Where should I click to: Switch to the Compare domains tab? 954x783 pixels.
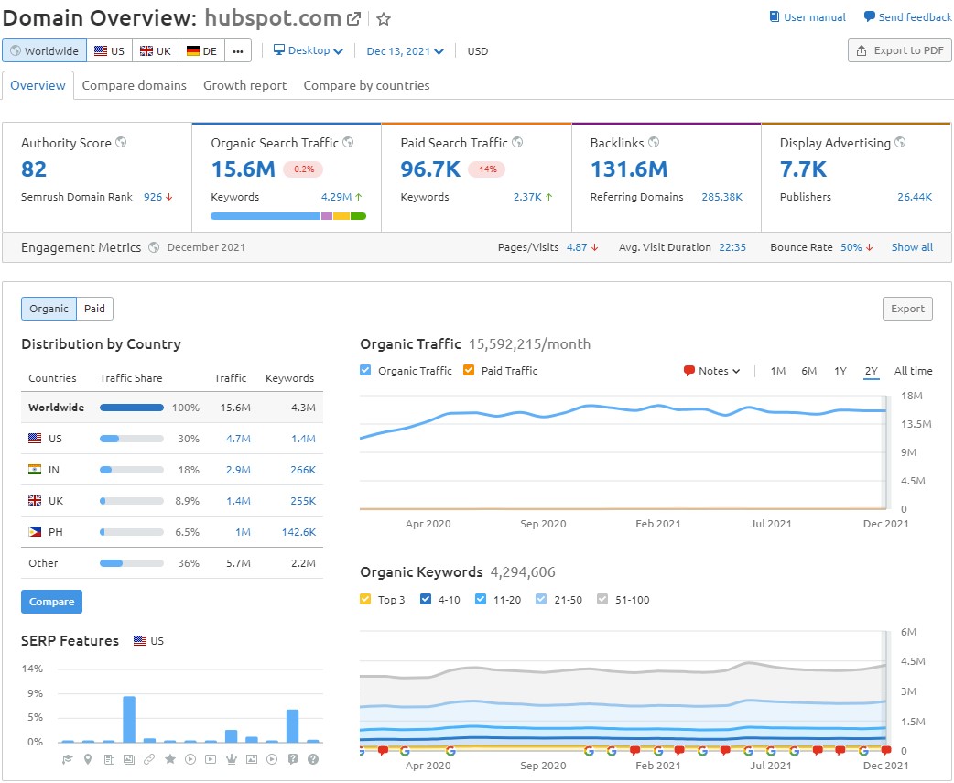coord(135,85)
